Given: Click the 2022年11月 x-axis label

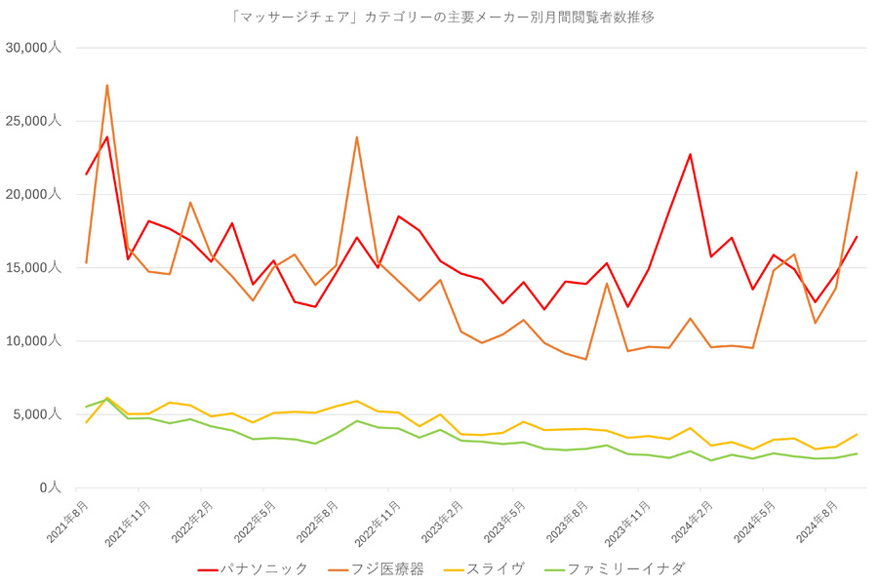Looking at the screenshot, I should point(378,524).
